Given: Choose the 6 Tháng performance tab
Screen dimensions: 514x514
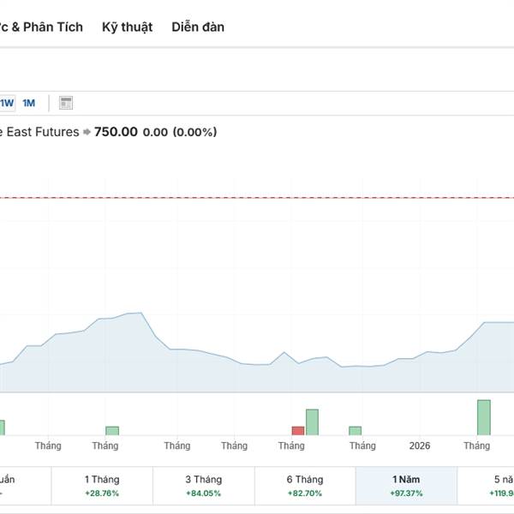Looking at the screenshot, I should click(305, 485).
